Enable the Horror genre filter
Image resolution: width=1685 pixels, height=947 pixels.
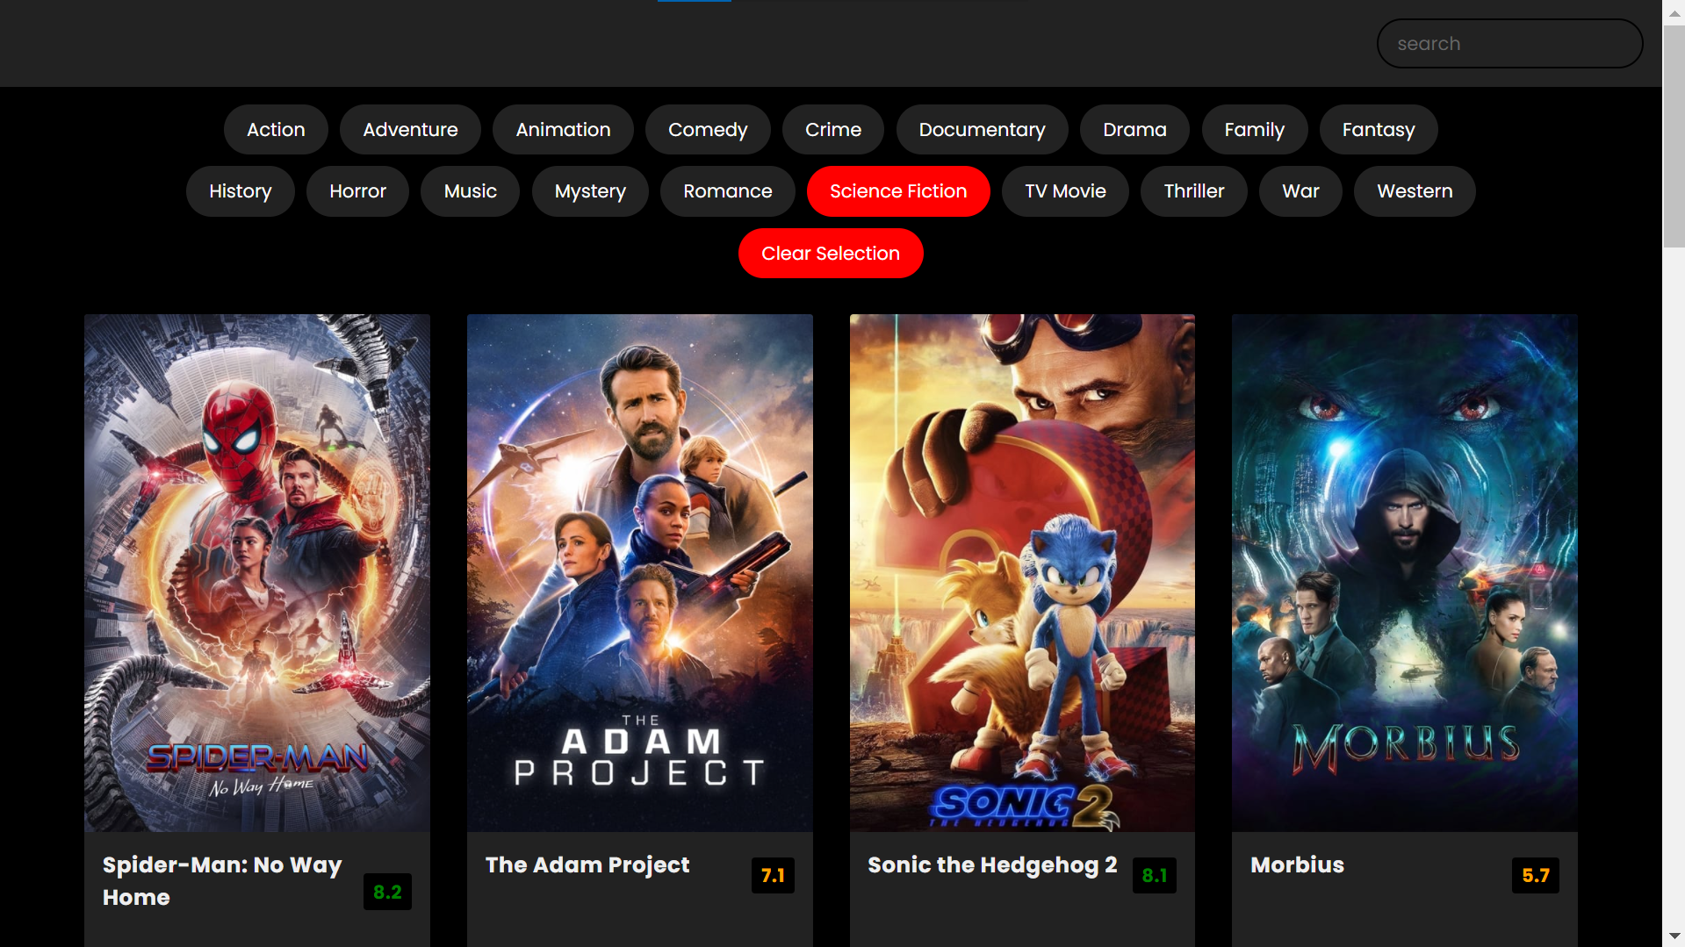357,191
